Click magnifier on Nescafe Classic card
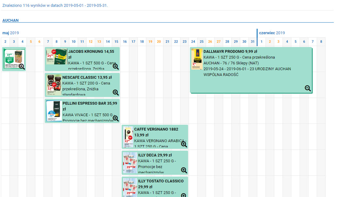The width and height of the screenshot is (340, 197). (116, 92)
